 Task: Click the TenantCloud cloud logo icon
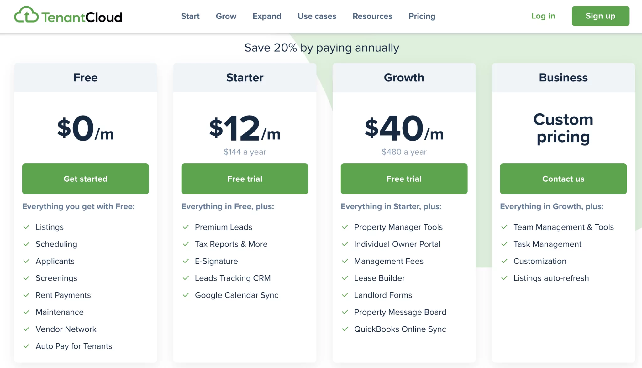click(x=26, y=14)
